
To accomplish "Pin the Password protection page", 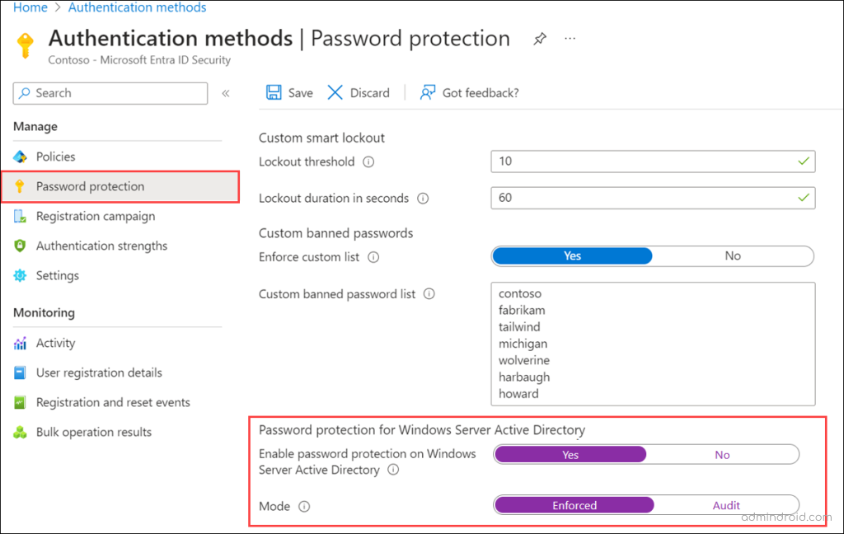I will click(x=540, y=39).
